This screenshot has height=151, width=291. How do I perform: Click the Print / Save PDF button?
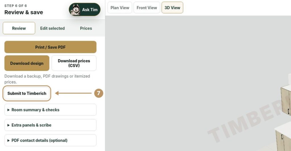tap(50, 47)
